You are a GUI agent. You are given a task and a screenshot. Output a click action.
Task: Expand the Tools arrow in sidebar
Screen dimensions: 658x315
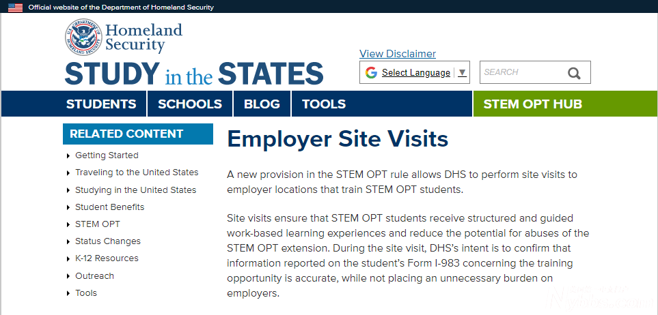point(68,294)
